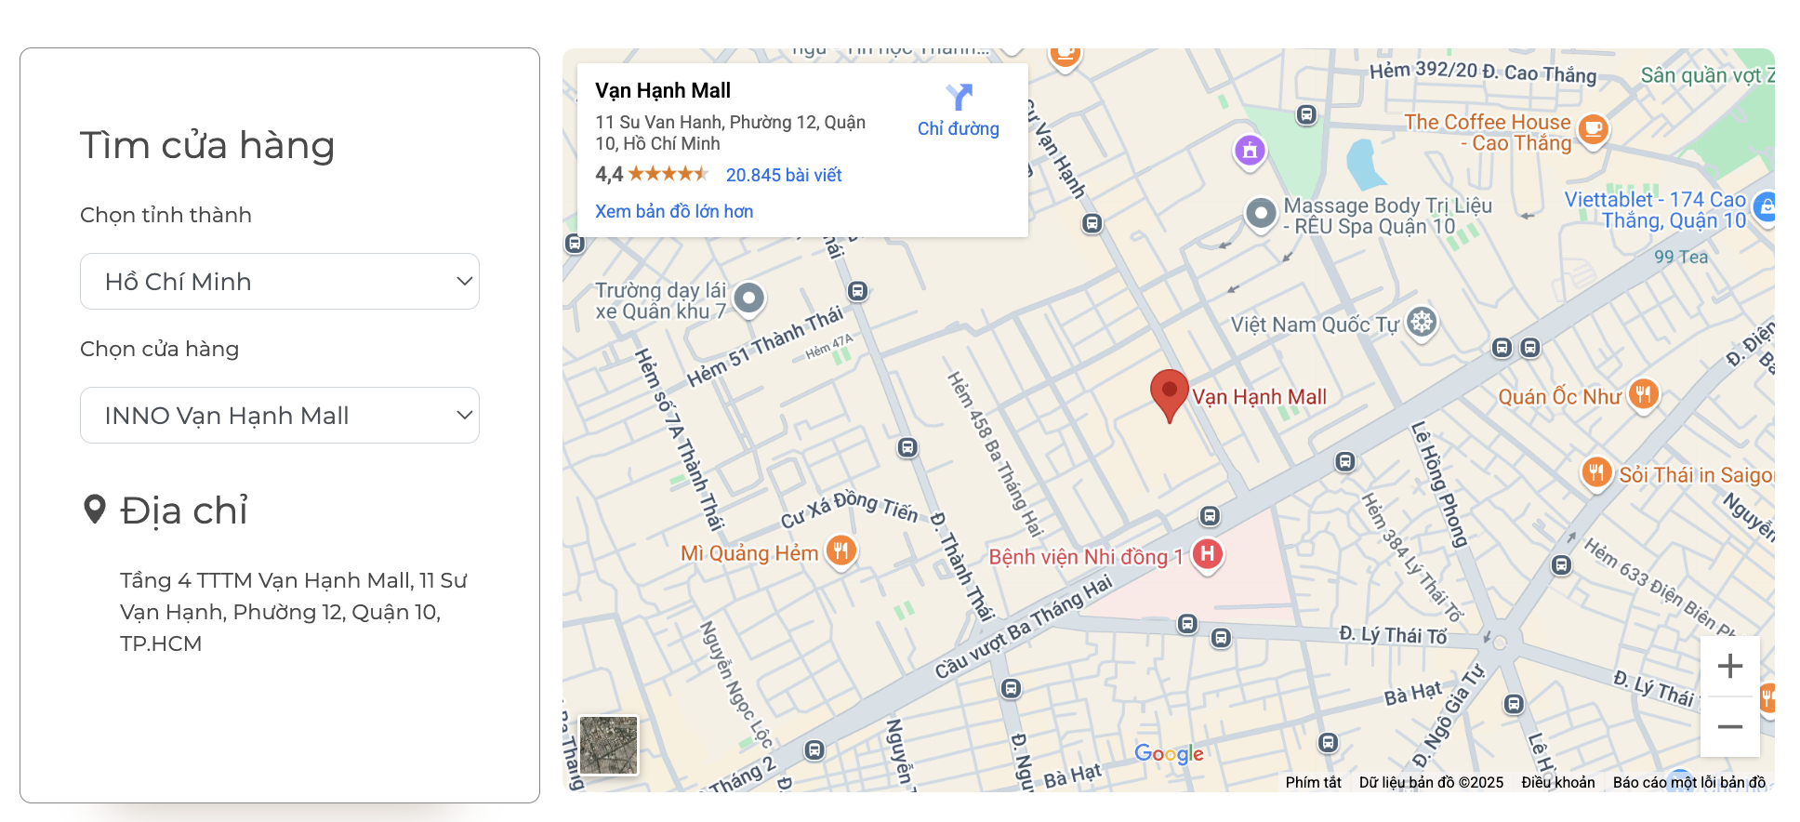
Task: Click the Điều khoản terms link
Action: click(x=1558, y=782)
